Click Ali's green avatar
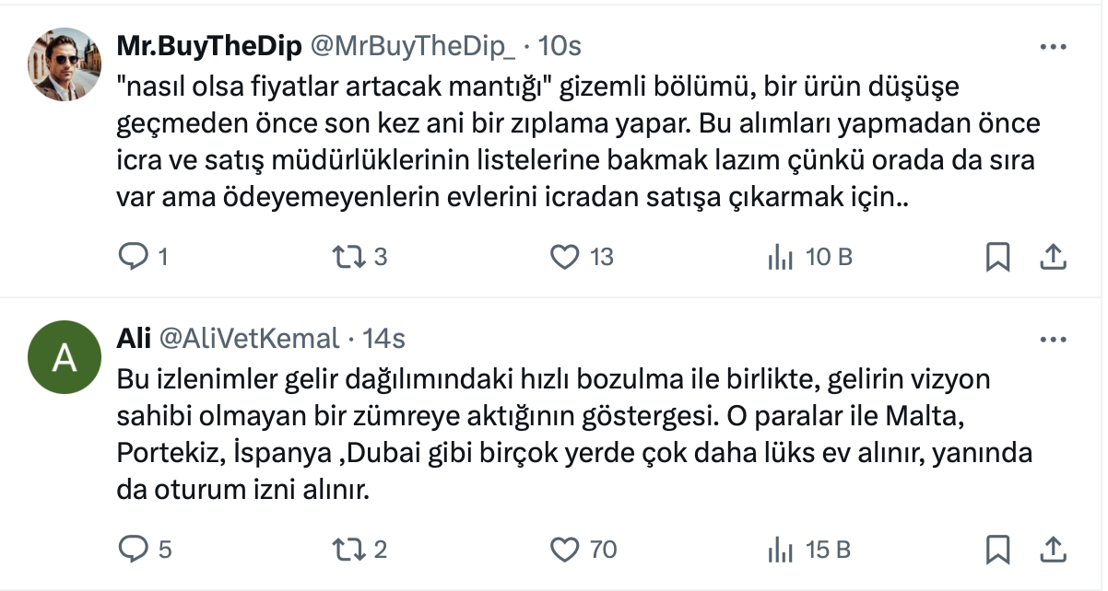This screenshot has height=591, width=1108. coord(65,357)
